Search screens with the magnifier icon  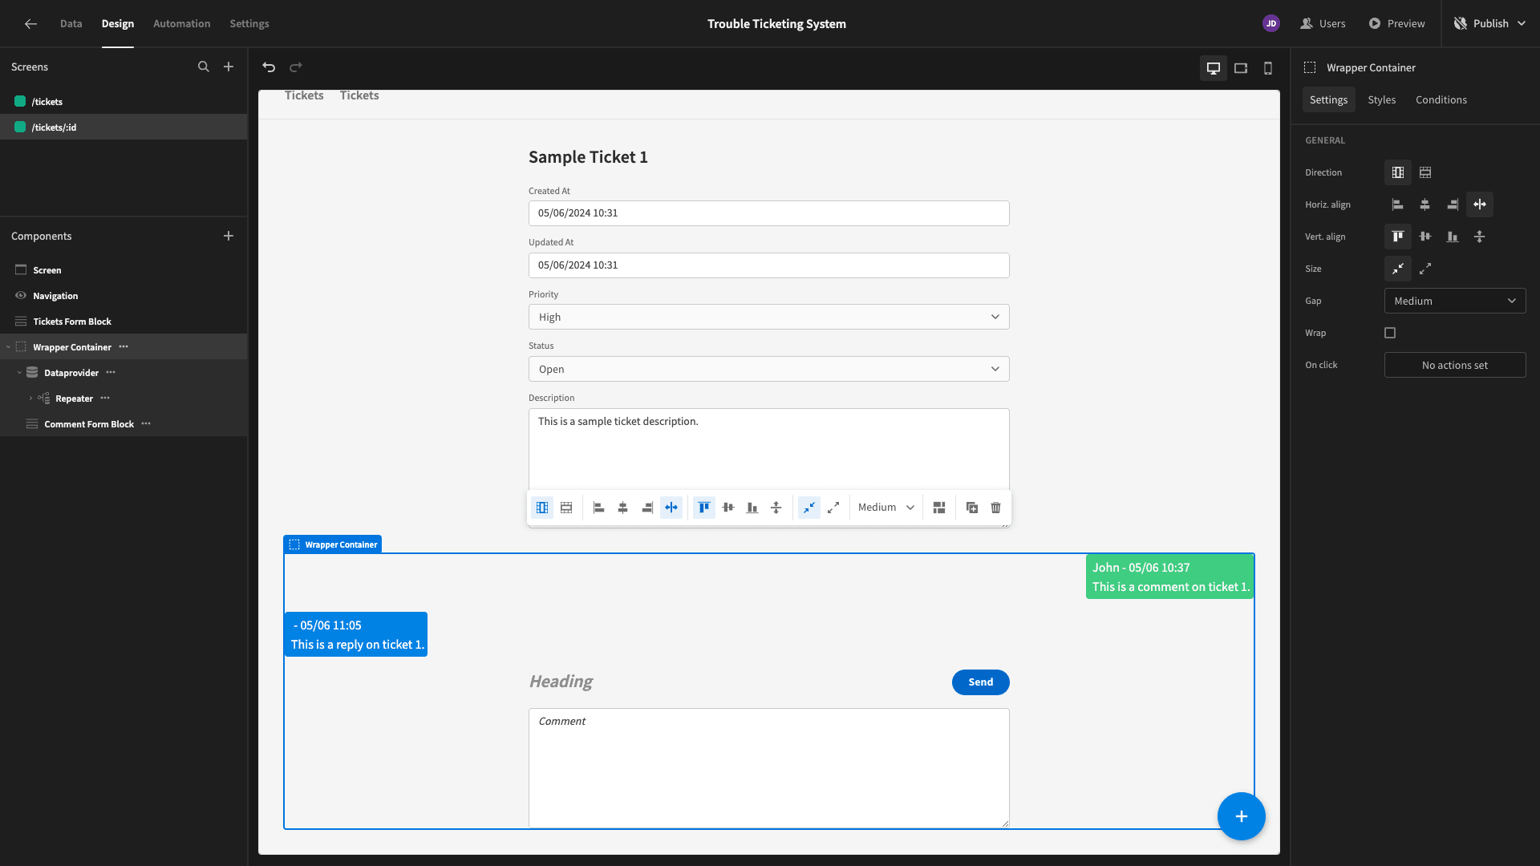click(204, 67)
